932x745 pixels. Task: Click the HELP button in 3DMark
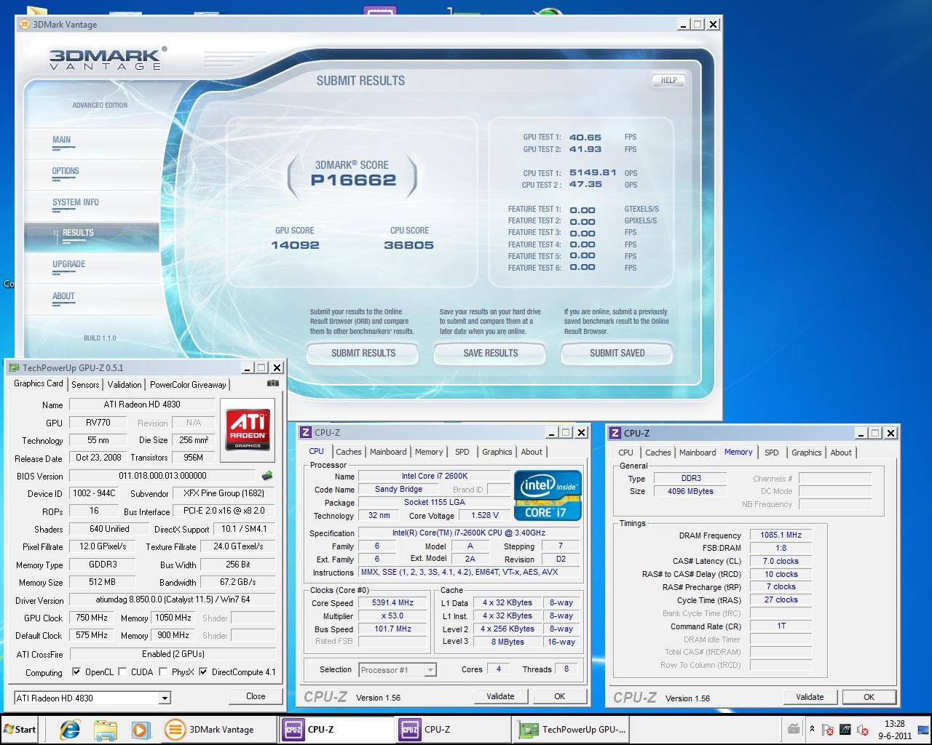(669, 81)
